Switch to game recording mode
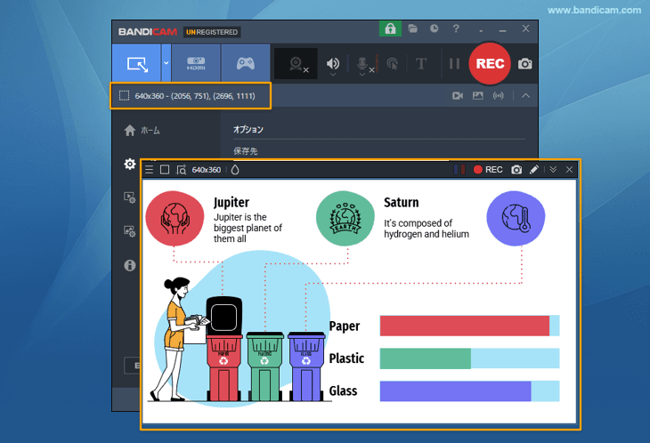The height and width of the screenshot is (443, 650). click(245, 63)
